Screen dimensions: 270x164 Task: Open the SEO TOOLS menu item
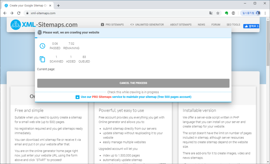[233, 24]
